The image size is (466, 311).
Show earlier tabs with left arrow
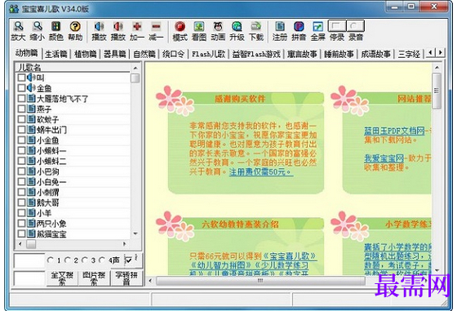(x=430, y=52)
